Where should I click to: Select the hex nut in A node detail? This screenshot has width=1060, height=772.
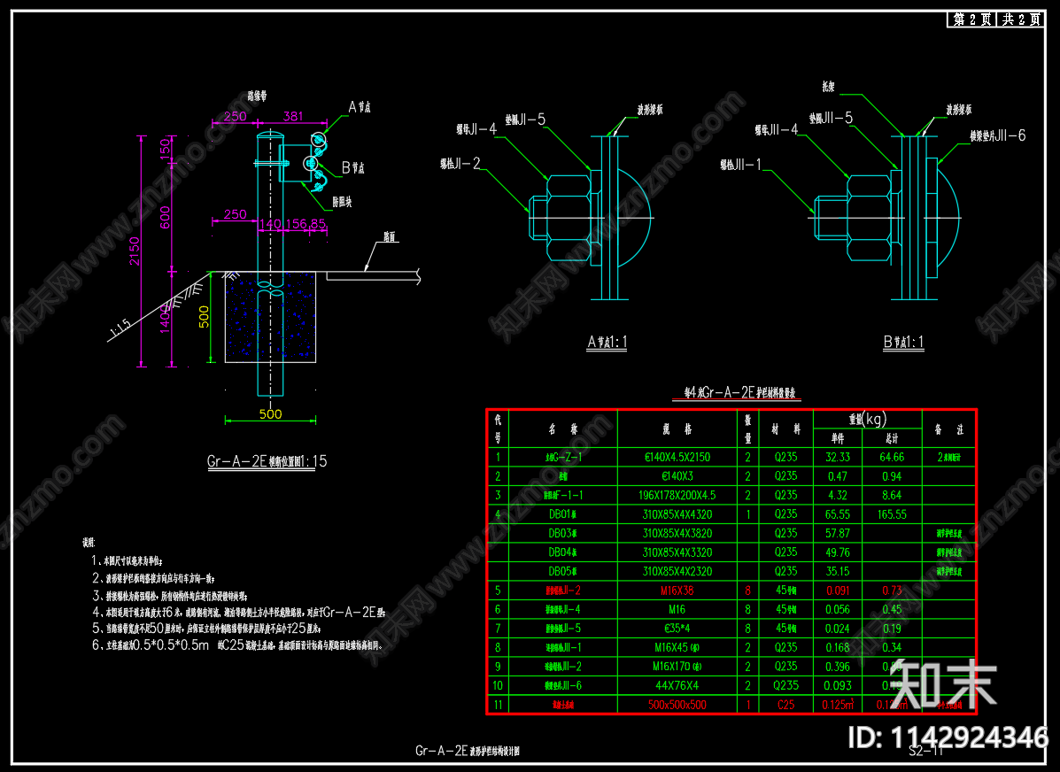point(568,218)
